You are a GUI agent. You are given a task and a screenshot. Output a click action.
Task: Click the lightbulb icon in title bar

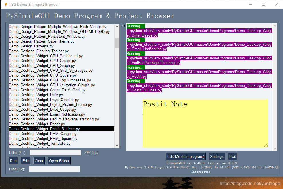tap(6, 4)
